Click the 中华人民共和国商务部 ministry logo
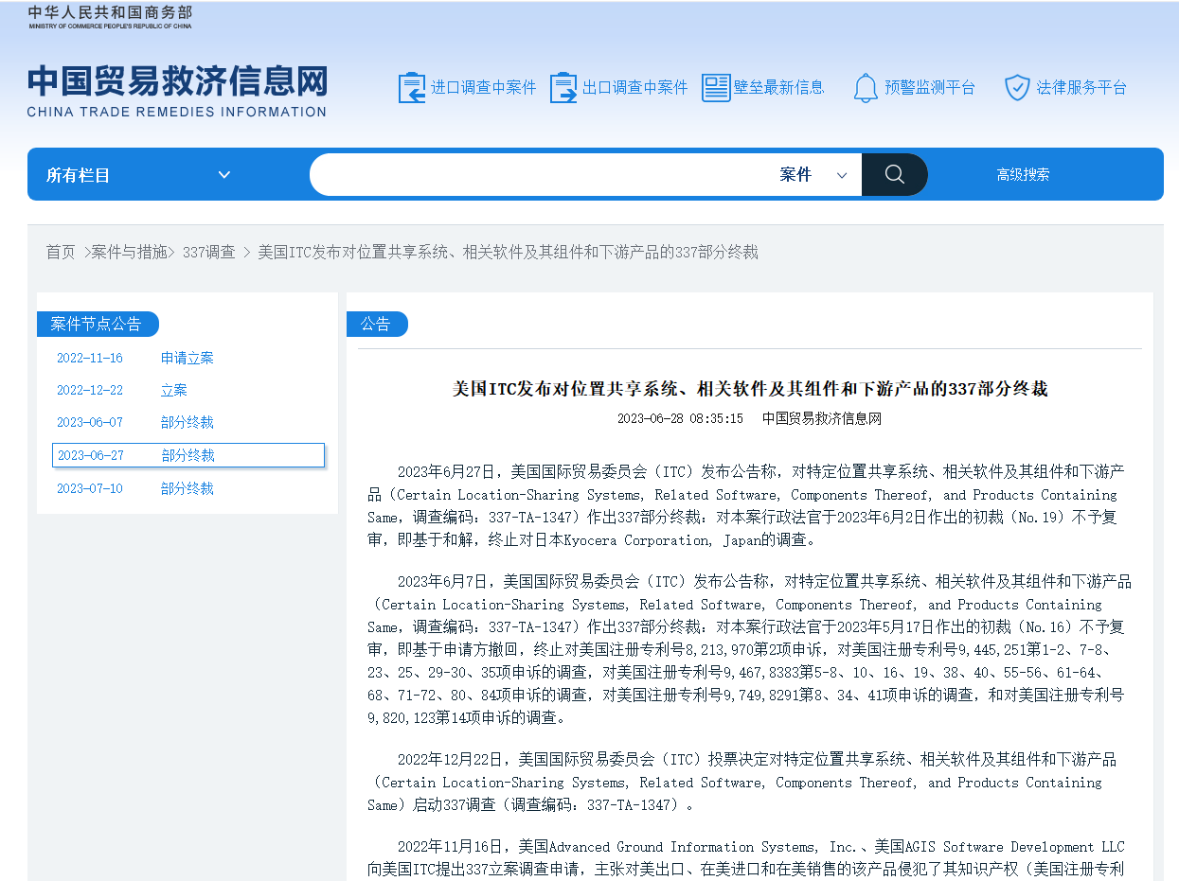Viewport: 1179px width, 881px height. coord(110,17)
